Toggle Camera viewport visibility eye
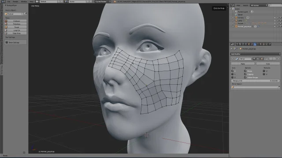This screenshot has height=158, width=282. (x=275, y=18)
